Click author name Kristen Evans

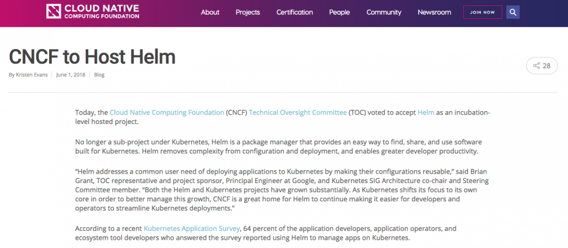[32, 75]
